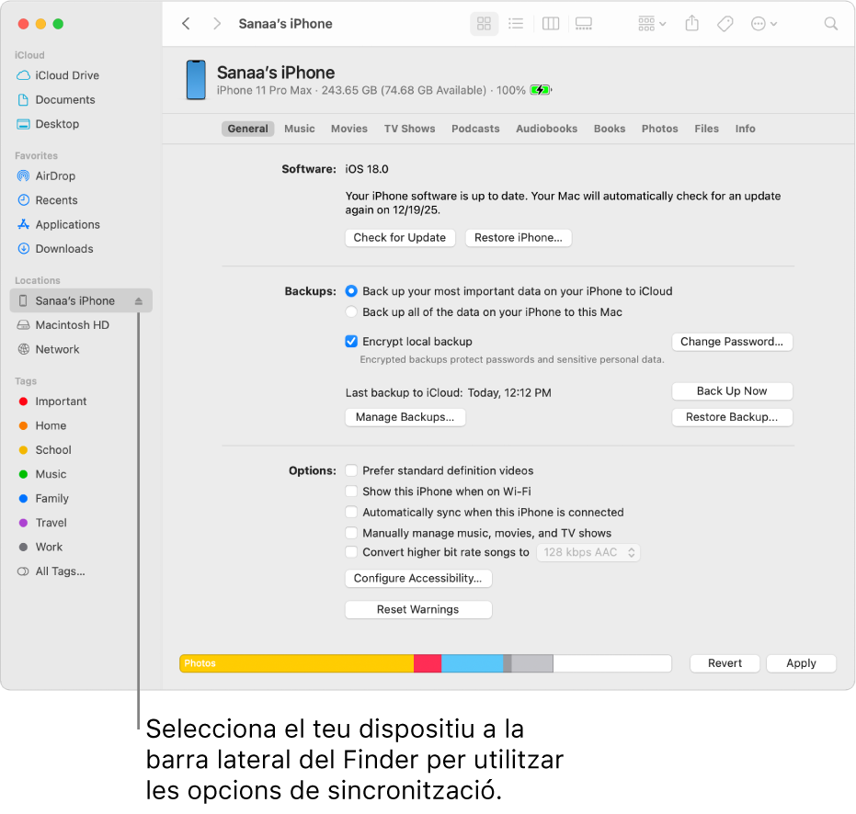
Task: Click Reset Warnings button
Action: pyautogui.click(x=418, y=610)
